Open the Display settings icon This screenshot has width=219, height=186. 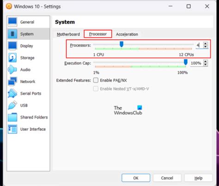[x=12, y=46]
